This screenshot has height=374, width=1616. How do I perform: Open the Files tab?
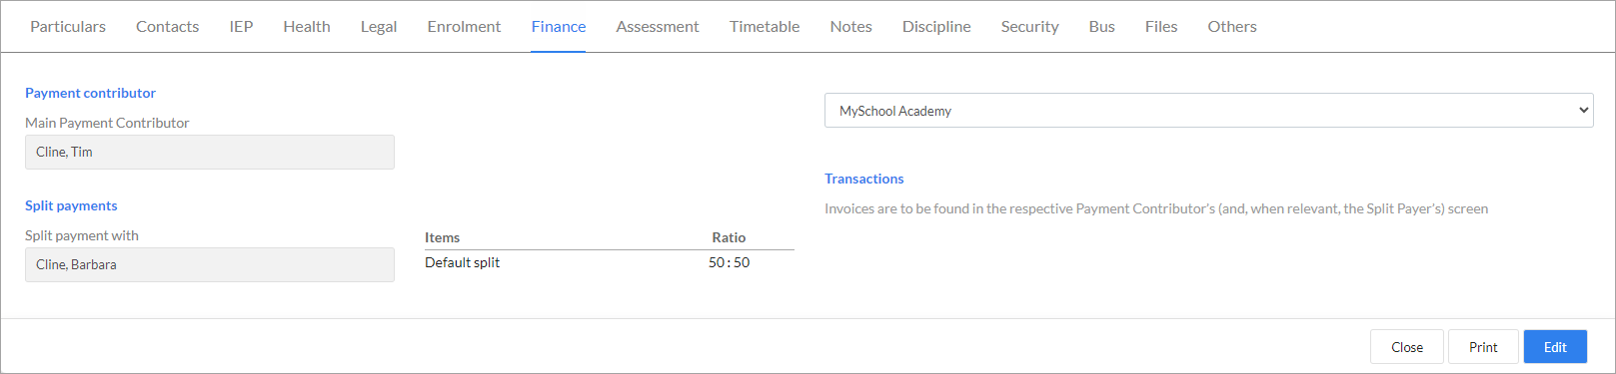(x=1161, y=27)
